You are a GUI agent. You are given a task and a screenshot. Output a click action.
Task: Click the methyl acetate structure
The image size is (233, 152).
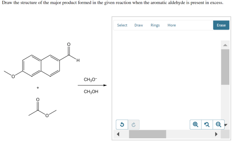pos(42,108)
